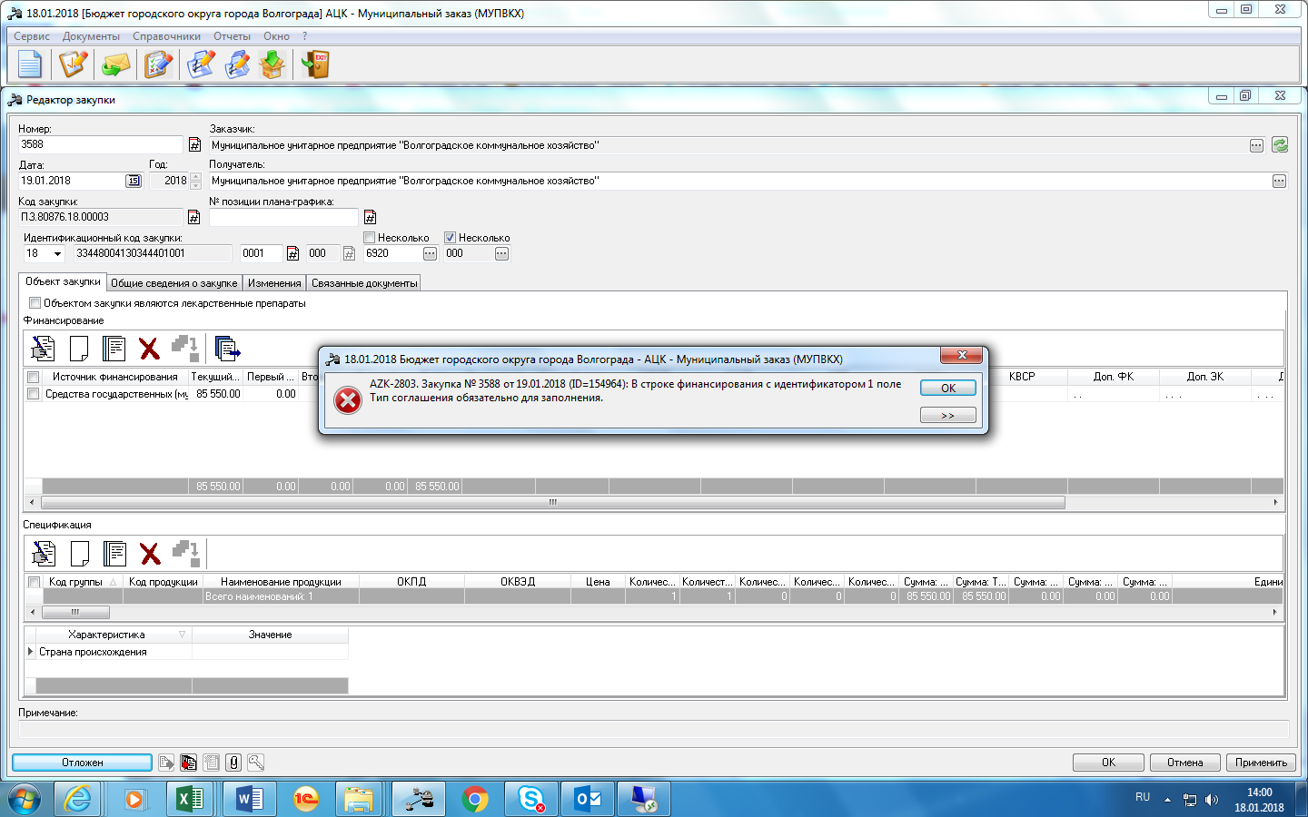Click the red X delete icon in Спецификация toolbar
1308x817 pixels.
tap(150, 553)
